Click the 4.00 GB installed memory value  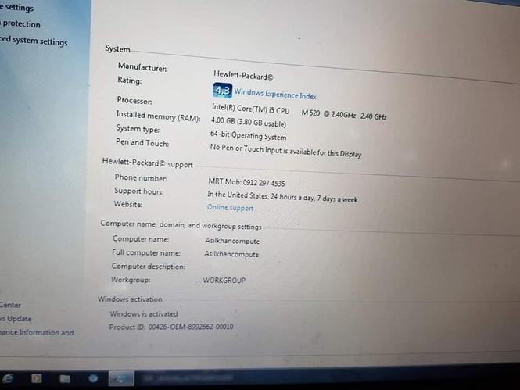tap(249, 122)
